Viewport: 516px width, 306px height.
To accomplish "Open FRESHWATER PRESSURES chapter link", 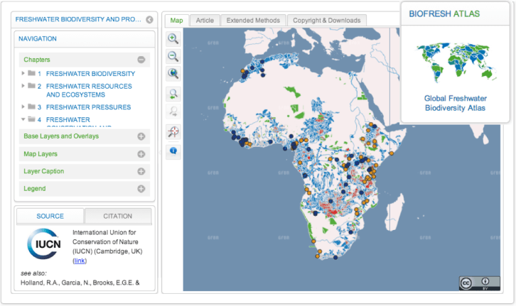I will click(x=89, y=107).
